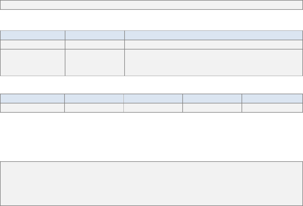Click the wide tall cell in three-column table
303x206 pixels.
(x=214, y=62)
